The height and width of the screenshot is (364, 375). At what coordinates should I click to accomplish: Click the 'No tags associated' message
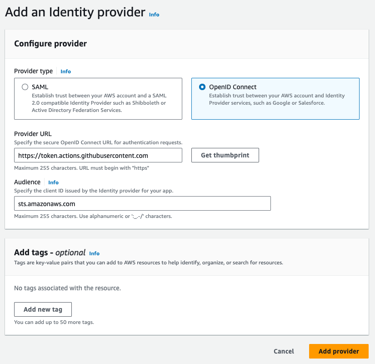[67, 288]
